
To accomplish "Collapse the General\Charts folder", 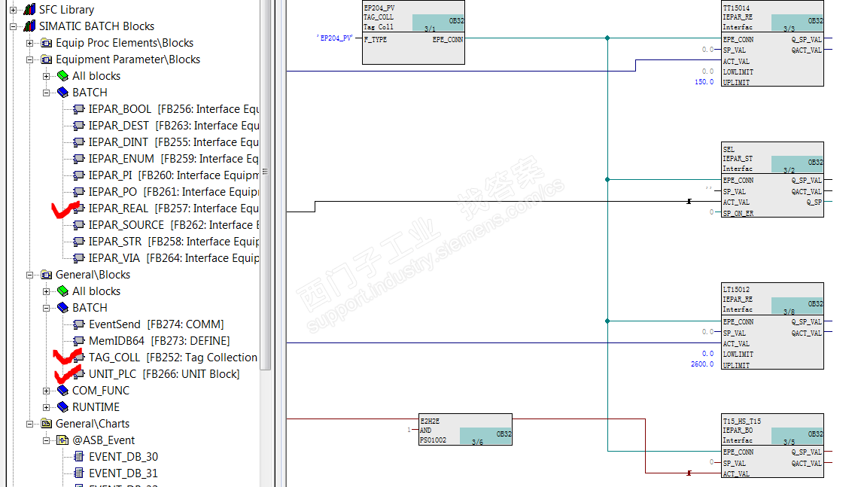I will pyautogui.click(x=30, y=424).
